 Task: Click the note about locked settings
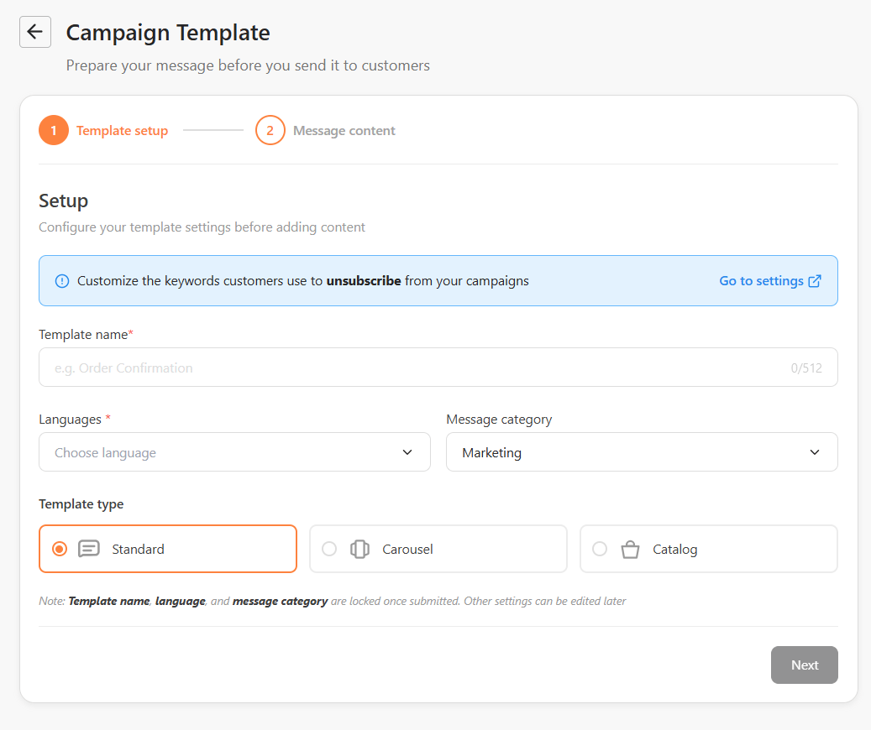coord(332,602)
